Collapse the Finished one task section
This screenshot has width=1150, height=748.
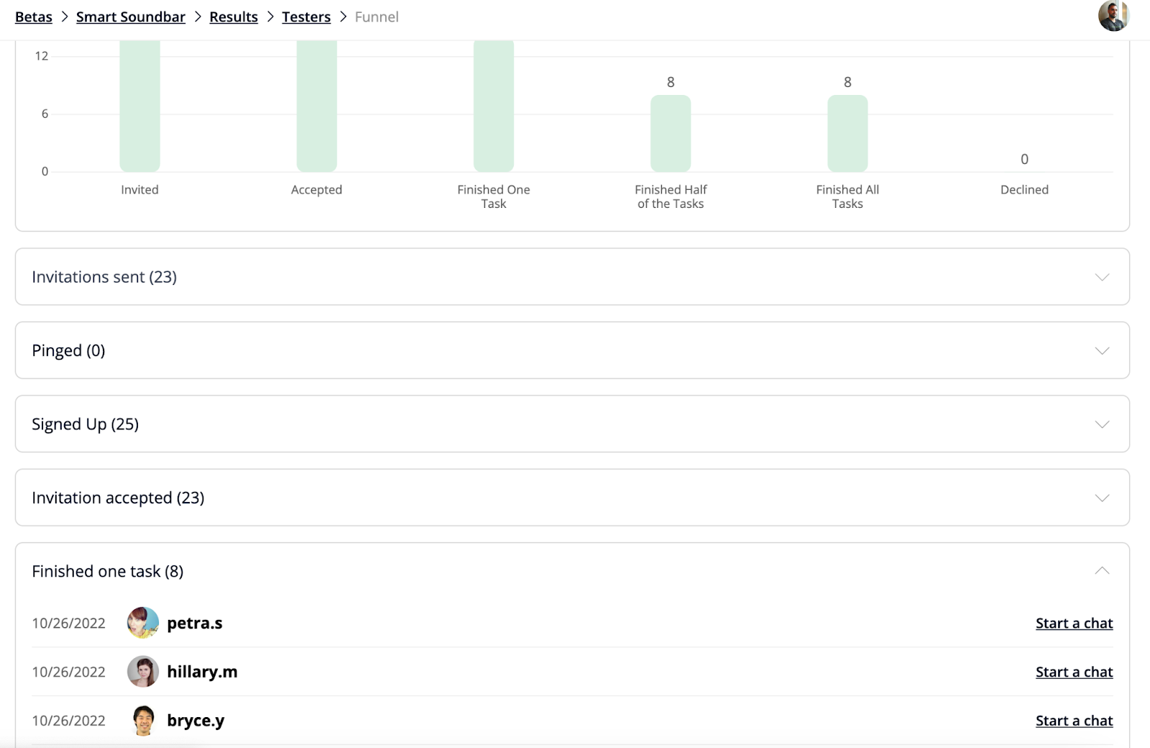[1102, 571]
